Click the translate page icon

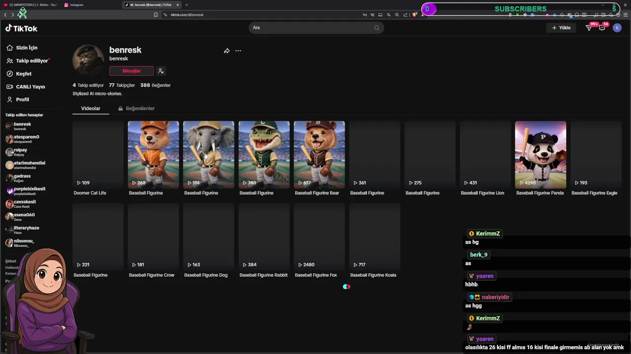tap(388, 15)
